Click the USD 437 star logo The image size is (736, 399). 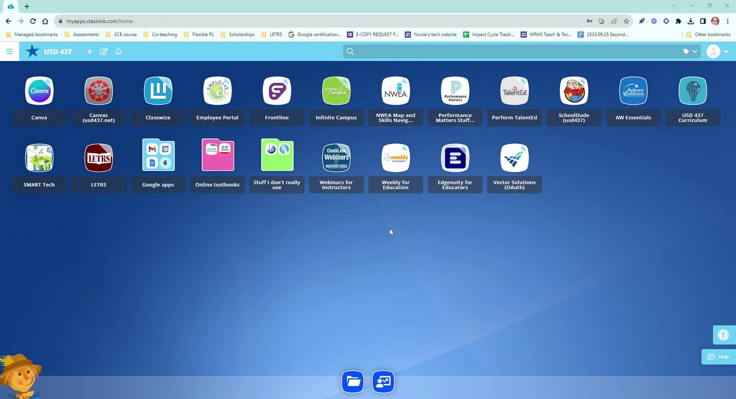[x=33, y=52]
